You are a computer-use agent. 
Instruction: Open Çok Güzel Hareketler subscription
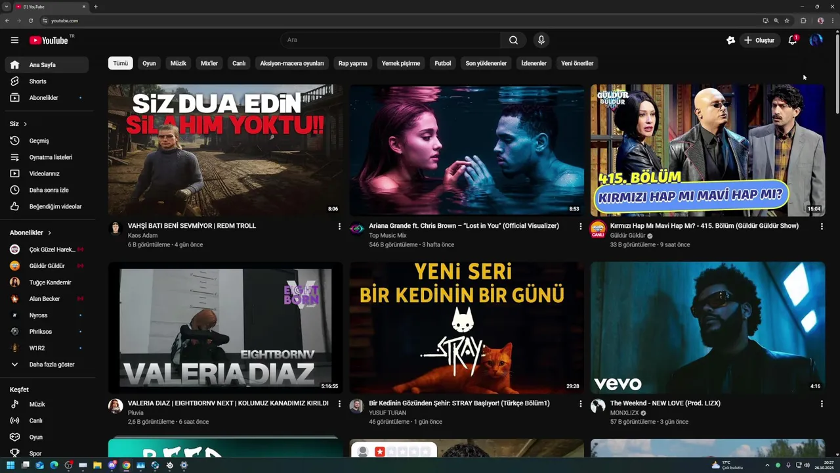46,250
